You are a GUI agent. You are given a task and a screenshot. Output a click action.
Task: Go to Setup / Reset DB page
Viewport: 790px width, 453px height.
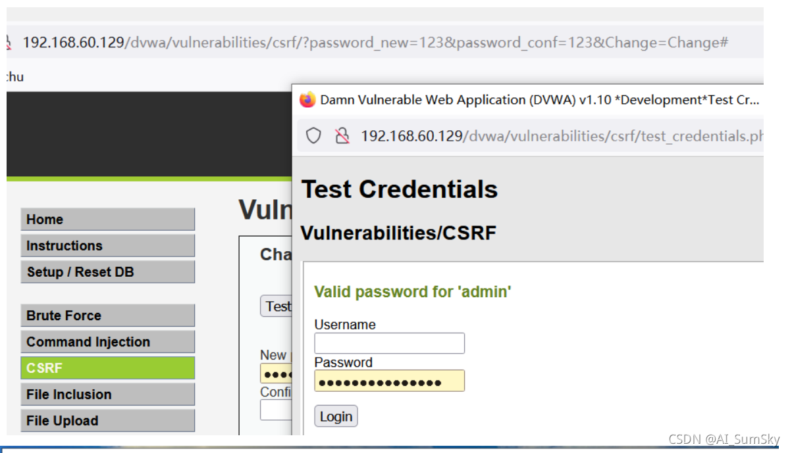click(x=108, y=272)
